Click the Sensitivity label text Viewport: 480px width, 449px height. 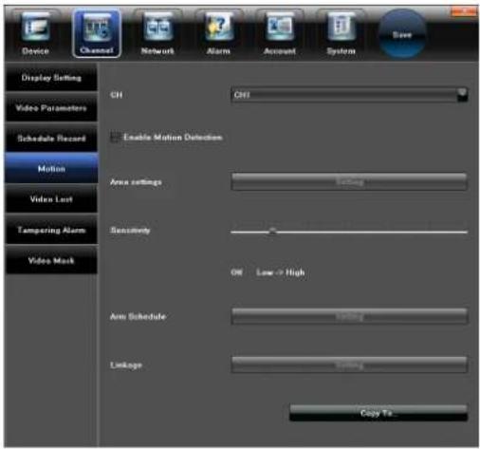(x=130, y=230)
